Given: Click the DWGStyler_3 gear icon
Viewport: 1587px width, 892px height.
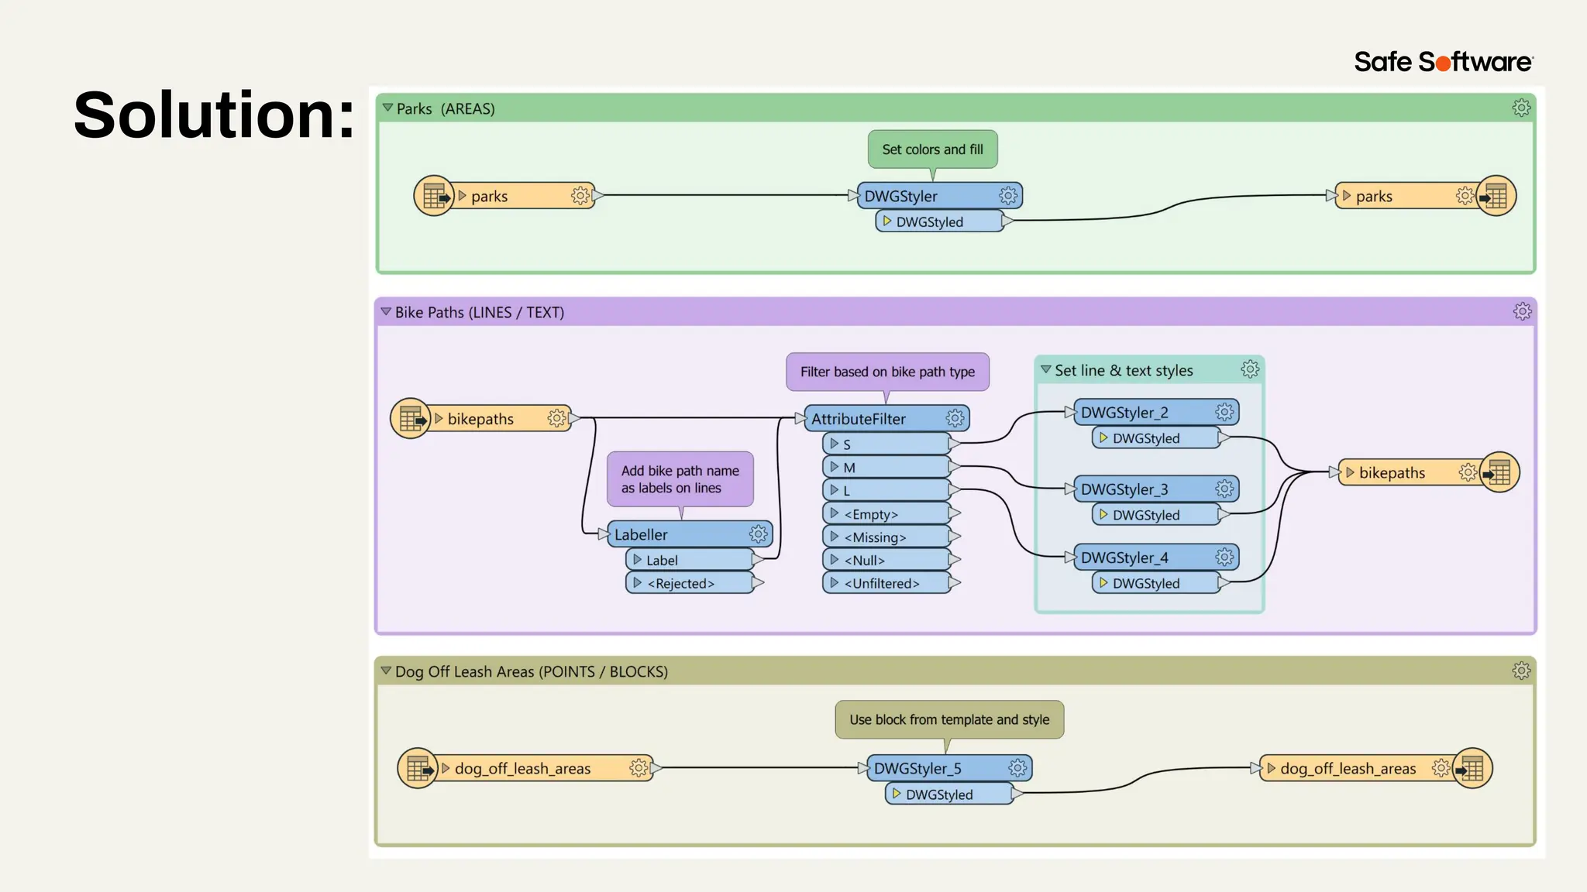Looking at the screenshot, I should (x=1224, y=489).
